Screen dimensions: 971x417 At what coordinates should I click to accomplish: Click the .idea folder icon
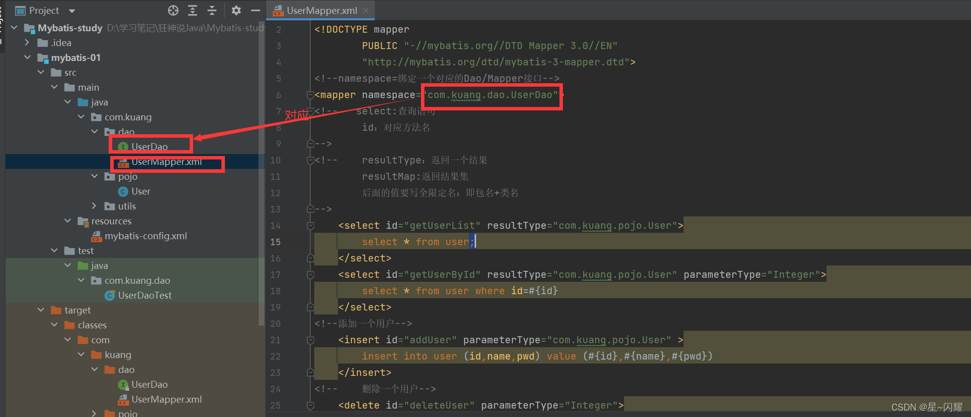click(43, 43)
